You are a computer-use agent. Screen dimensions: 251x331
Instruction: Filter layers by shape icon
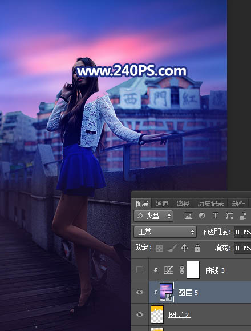[x=229, y=216]
